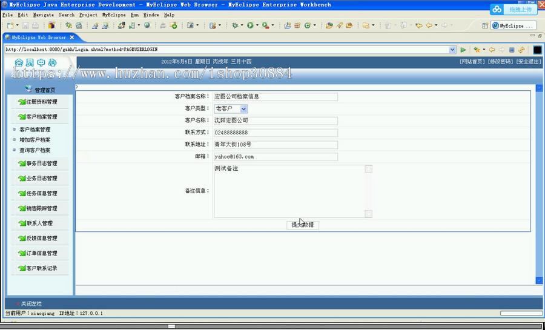This screenshot has width=545, height=330.
Task: Click the 客户档案管理 sub-item under the expanded section
Action: [x=35, y=130]
